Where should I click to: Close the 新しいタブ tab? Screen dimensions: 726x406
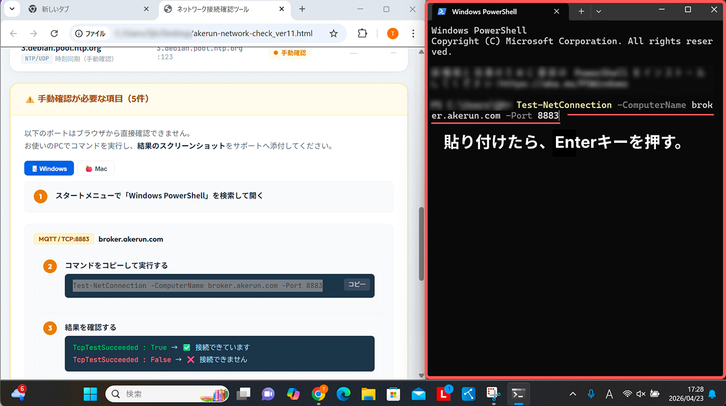tap(146, 9)
